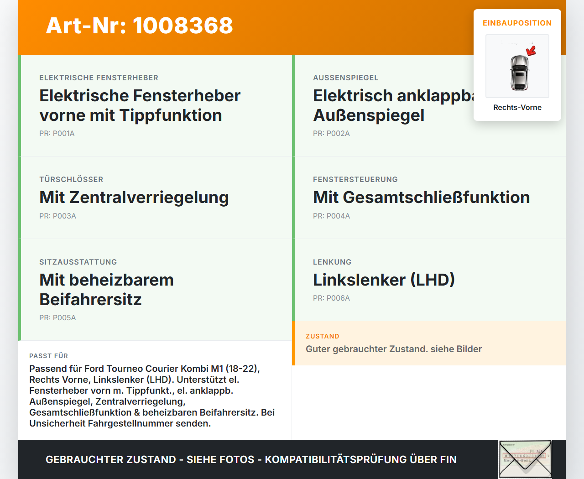Open the Fenstersteuerung category tab
The image size is (584, 479).
(x=355, y=180)
